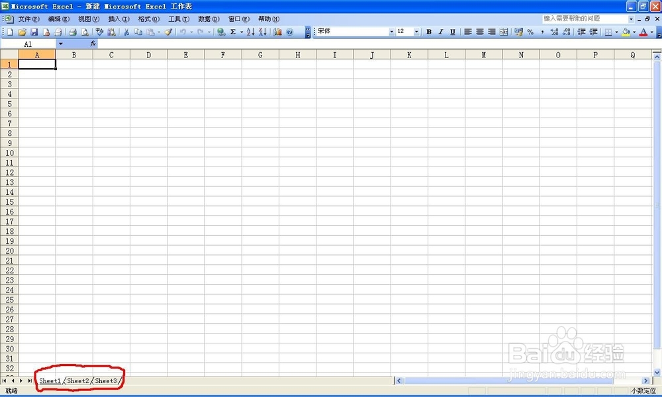Toggle align right
This screenshot has height=397, width=662.
click(x=491, y=32)
